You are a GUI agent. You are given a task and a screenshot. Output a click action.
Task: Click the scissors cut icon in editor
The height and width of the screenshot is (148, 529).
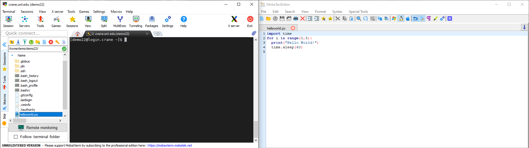click(x=338, y=18)
